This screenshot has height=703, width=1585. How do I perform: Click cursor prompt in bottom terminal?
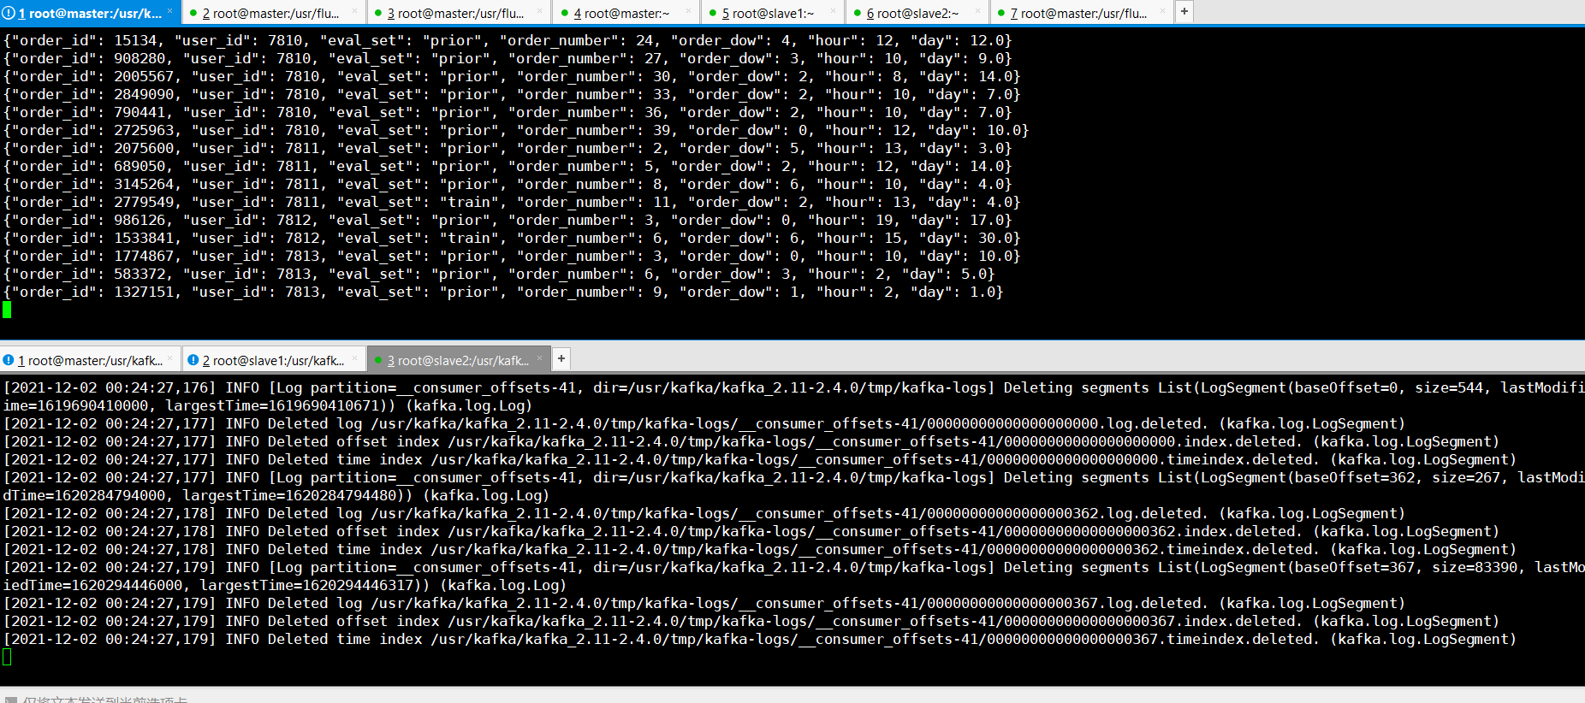7,657
